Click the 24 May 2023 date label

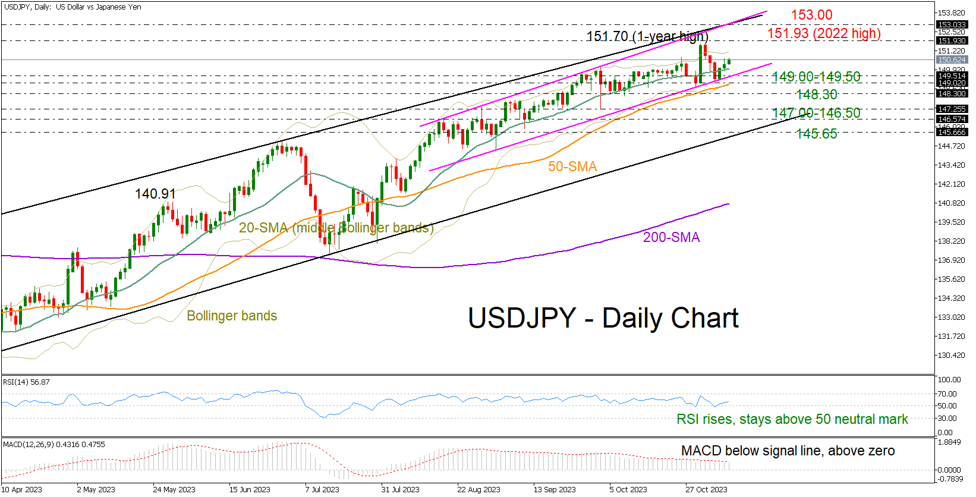tap(174, 490)
